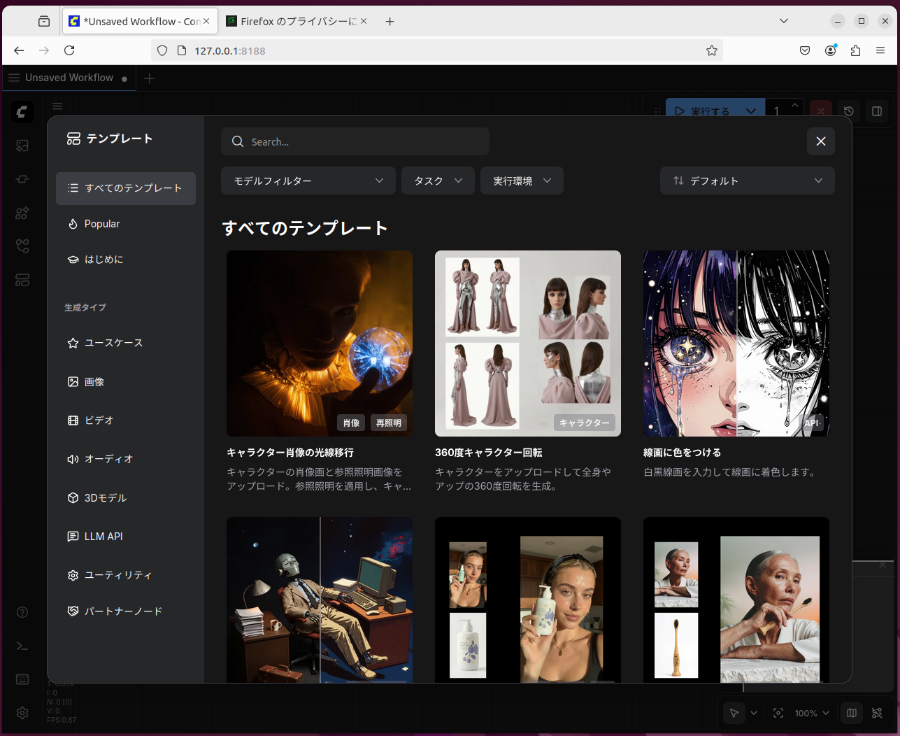The width and height of the screenshot is (900, 736).
Task: Choose the ビデオ generation type
Action: click(99, 420)
